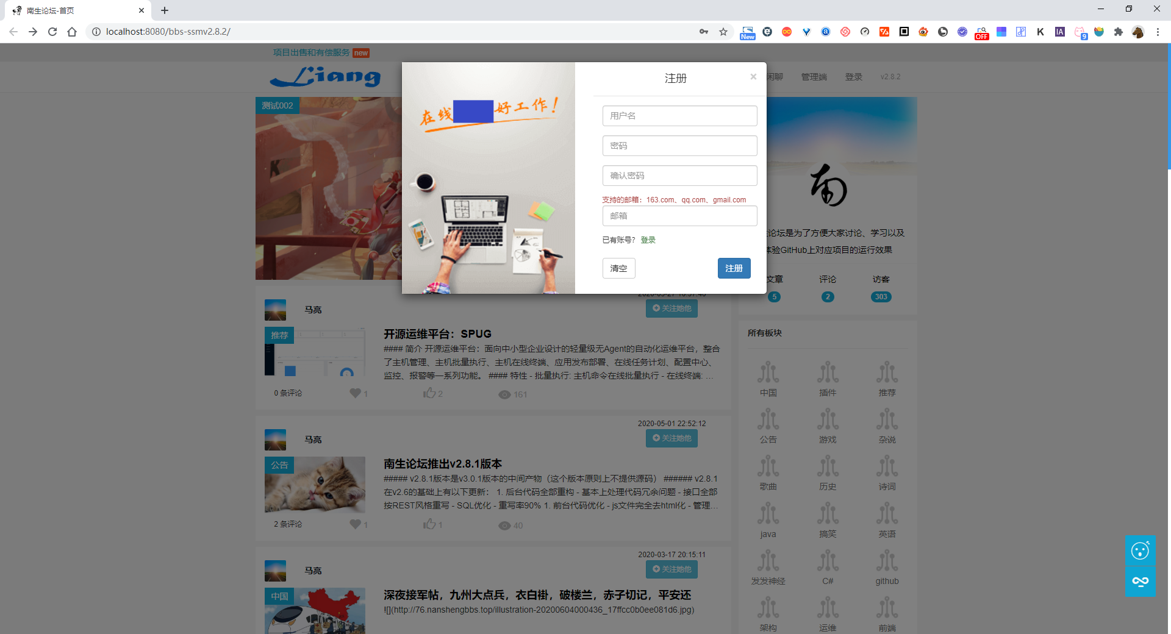
Task: Click 关注她他 on the v2.8.1 post
Action: (671, 438)
